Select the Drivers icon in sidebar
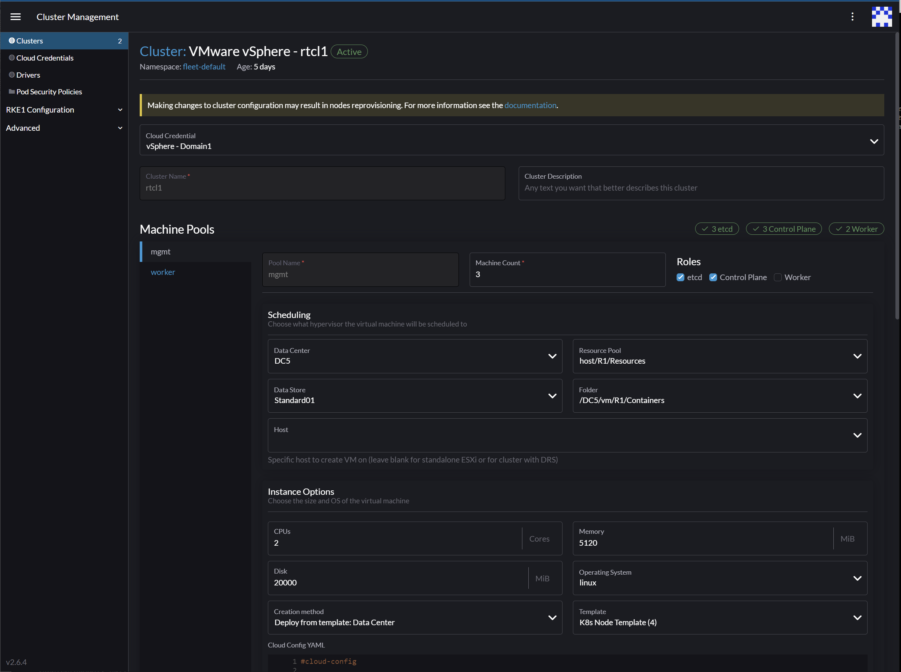The image size is (901, 672). click(12, 75)
